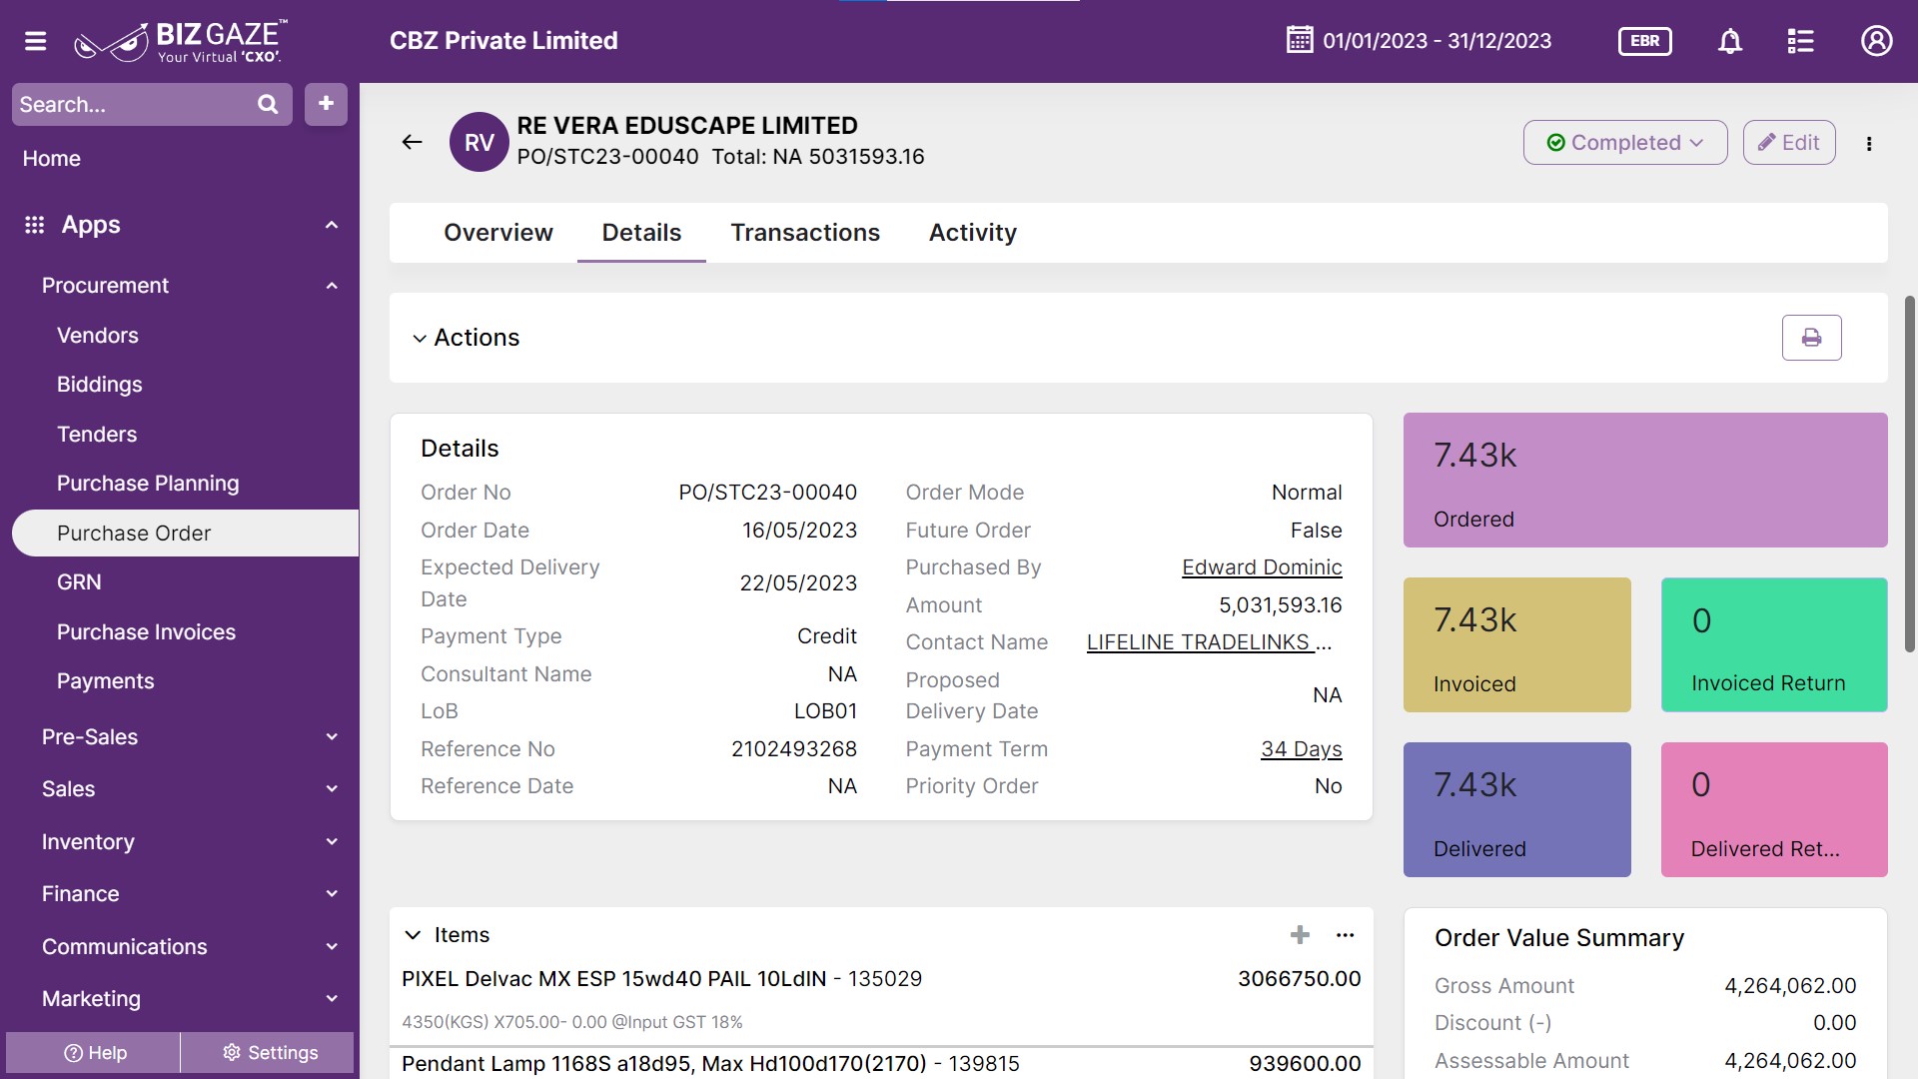1918x1079 pixels.
Task: Open the Transactions tab
Action: [805, 233]
